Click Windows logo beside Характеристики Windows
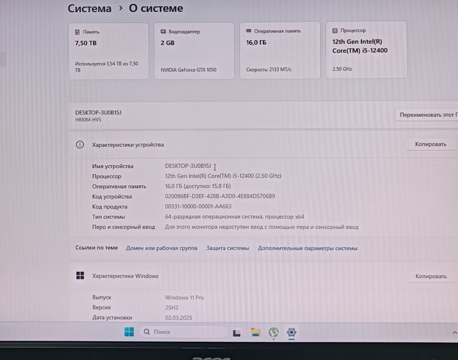The height and width of the screenshot is (360, 458). pos(80,276)
